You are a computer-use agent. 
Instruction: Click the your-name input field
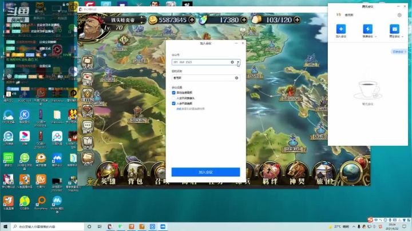coord(205,78)
